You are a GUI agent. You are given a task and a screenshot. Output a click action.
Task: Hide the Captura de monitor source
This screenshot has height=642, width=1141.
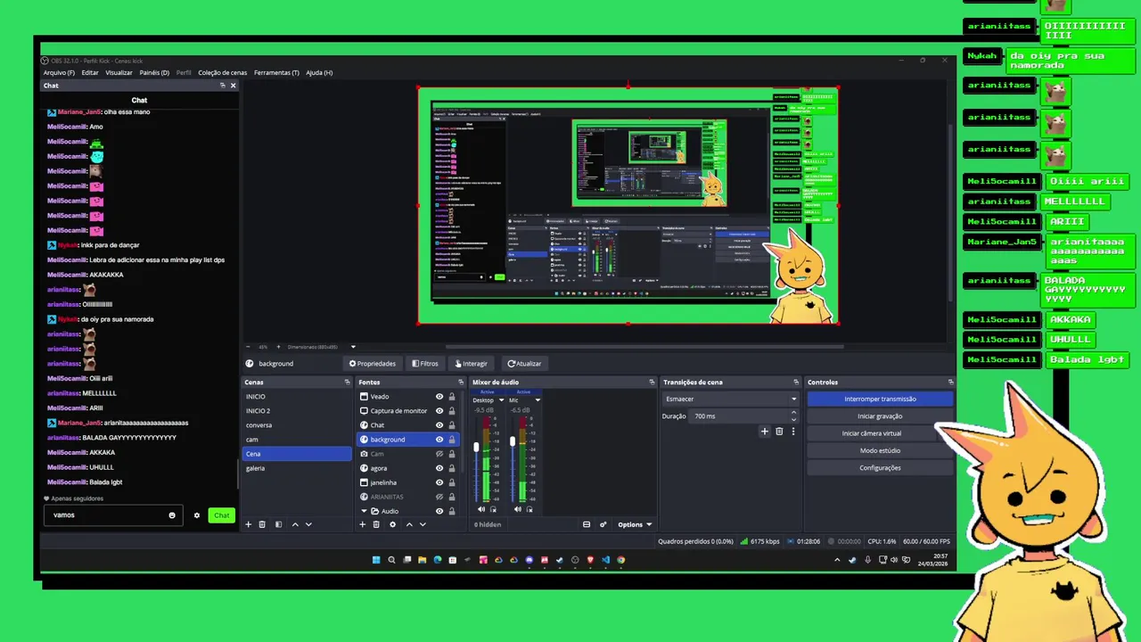coord(439,411)
